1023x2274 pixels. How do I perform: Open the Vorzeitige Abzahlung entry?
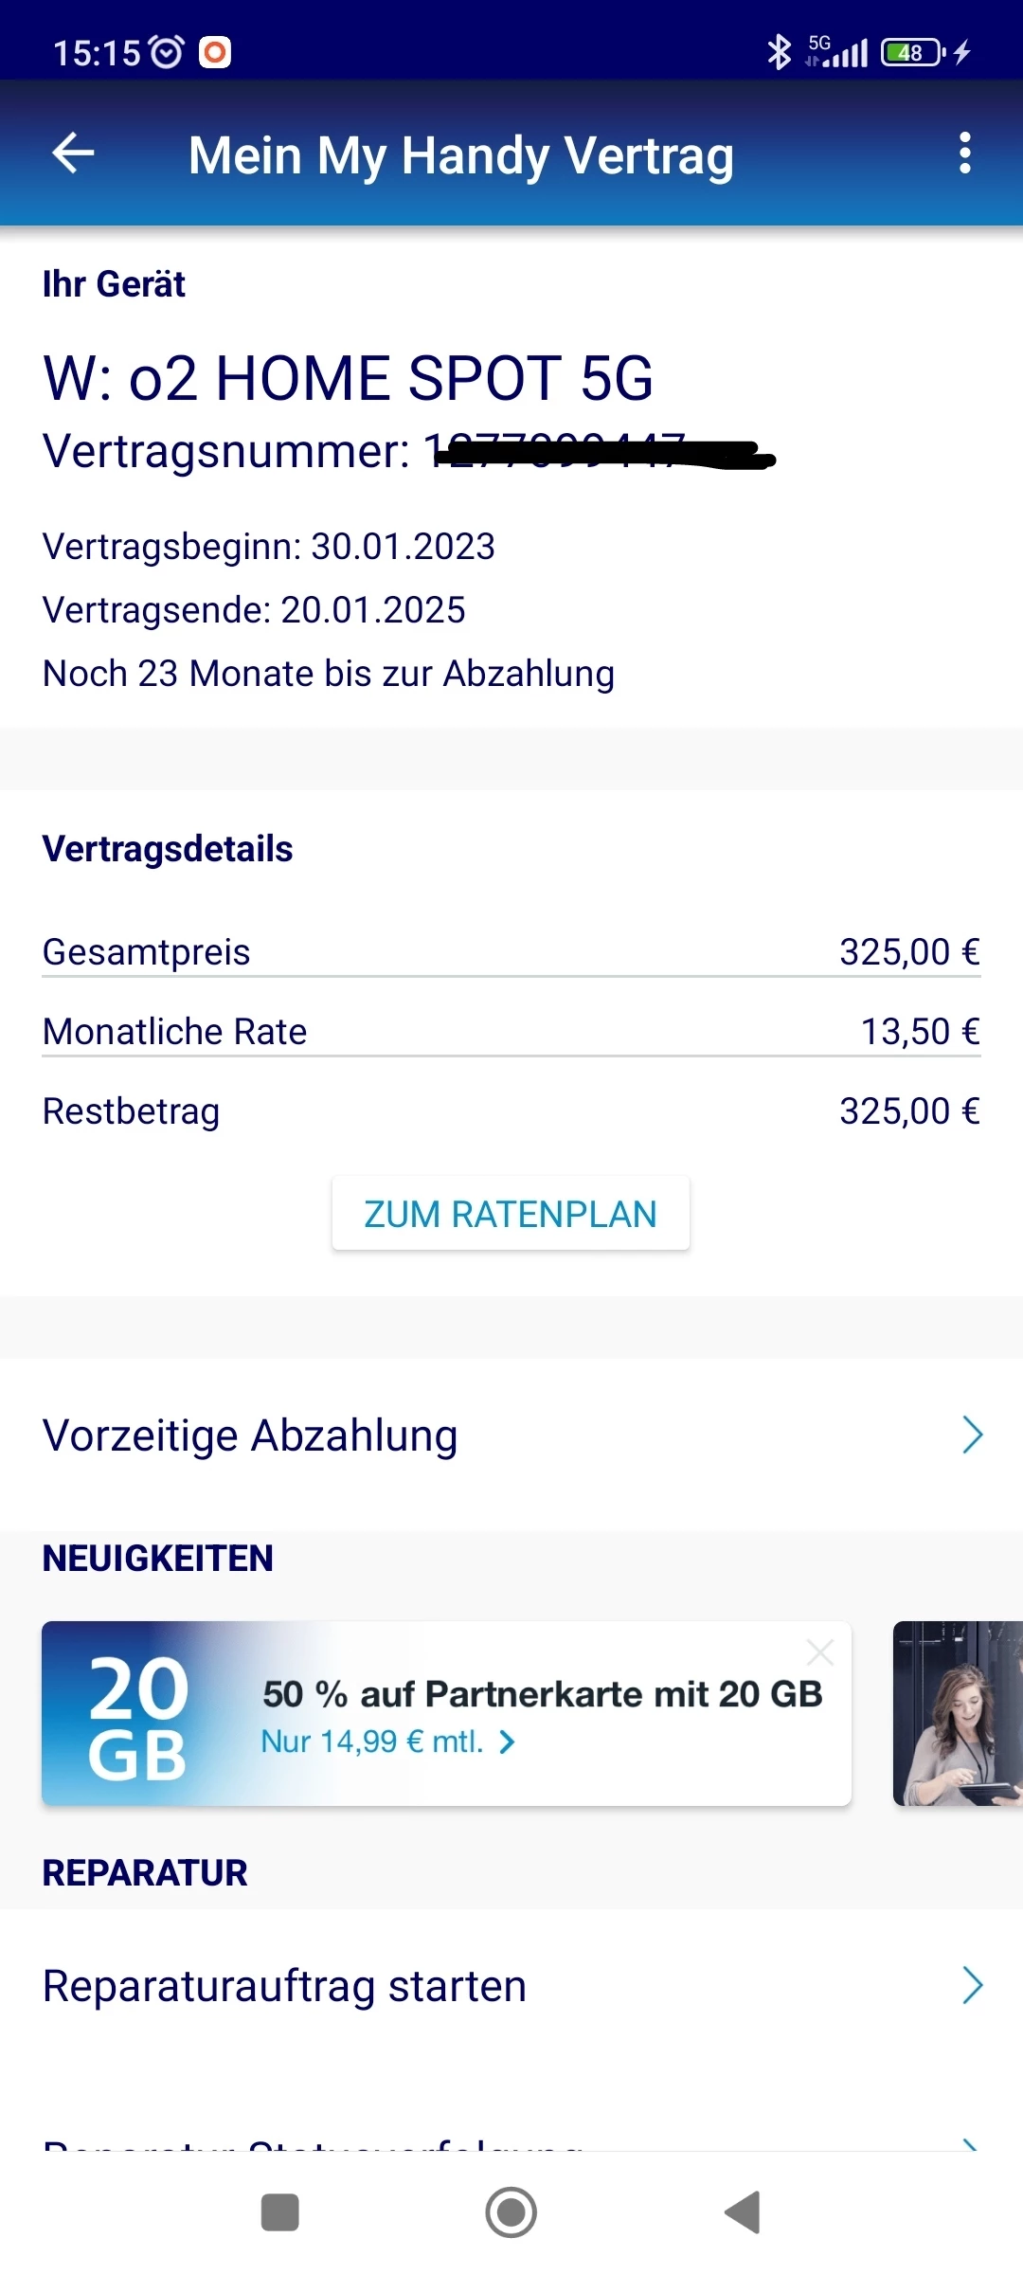click(251, 1435)
